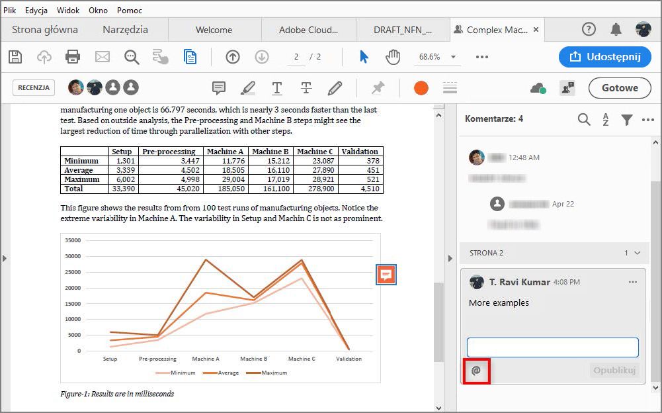
Task: Choose the hand pan tool
Action: point(393,57)
